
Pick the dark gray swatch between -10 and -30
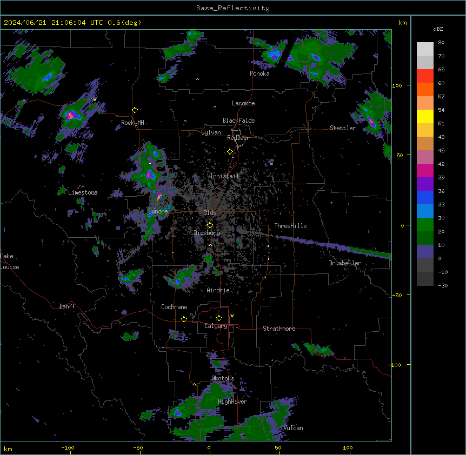coord(425,279)
